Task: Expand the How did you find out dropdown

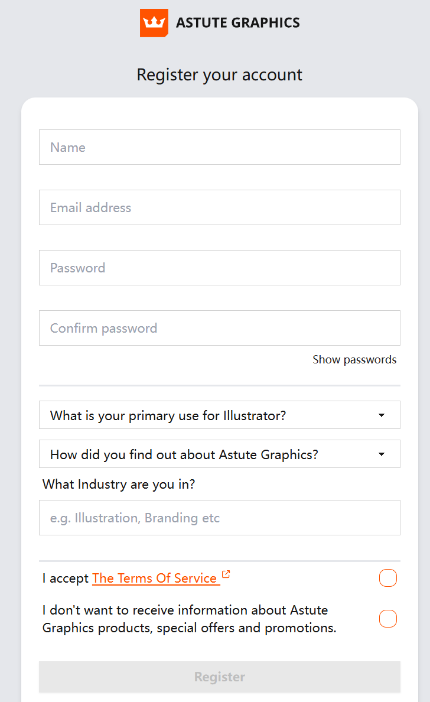Action: point(220,454)
